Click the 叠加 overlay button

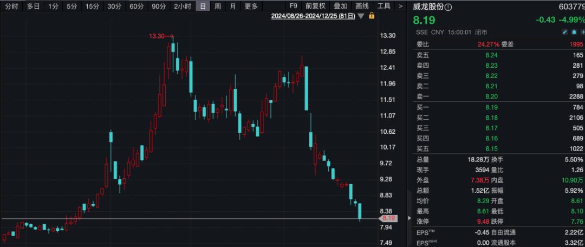(339, 6)
